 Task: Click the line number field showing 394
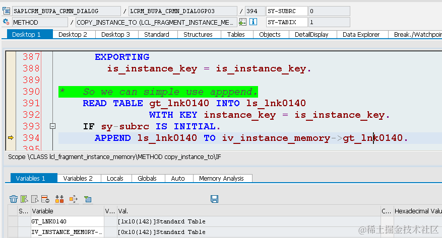pyautogui.click(x=255, y=11)
